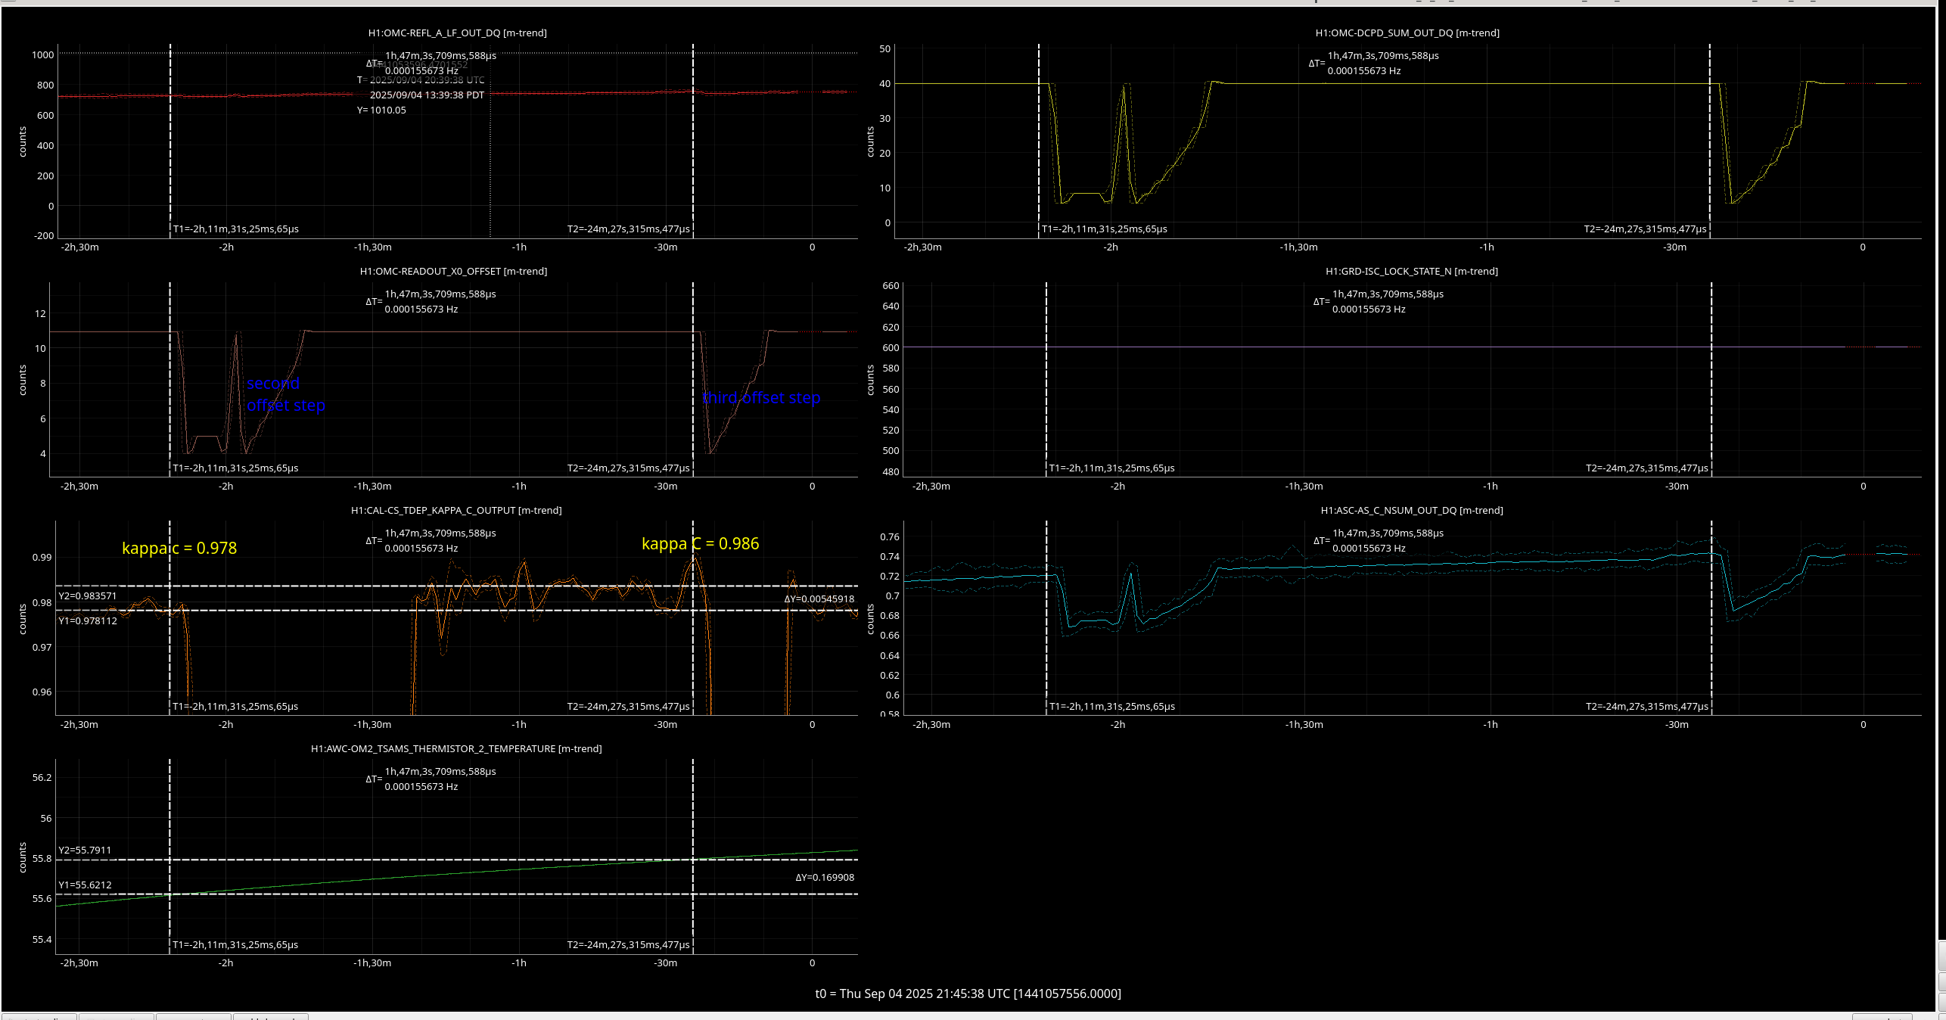This screenshot has width=1946, height=1020.
Task: Click the H1:GRD-ISC_LOCK_STATE_N plot title
Action: 1411,271
